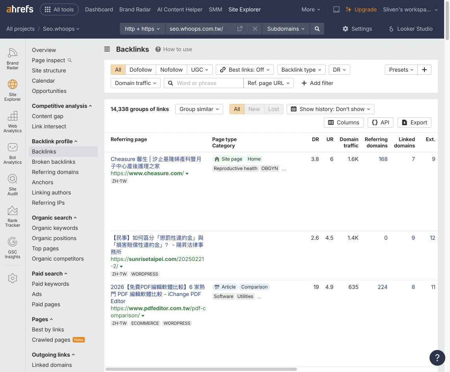Click the notifications panel icon near Upgrade
The height and width of the screenshot is (372, 450).
[x=336, y=9]
